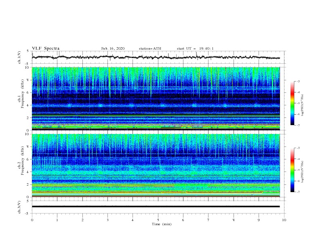
Task: Click the "-3" label on ch.2 color bar
Action: click(298, 148)
